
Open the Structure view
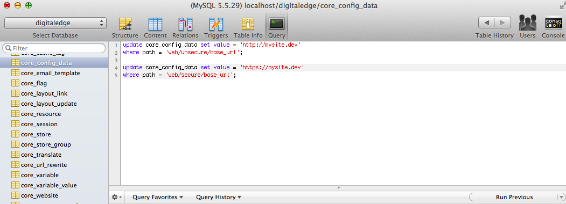point(125,28)
